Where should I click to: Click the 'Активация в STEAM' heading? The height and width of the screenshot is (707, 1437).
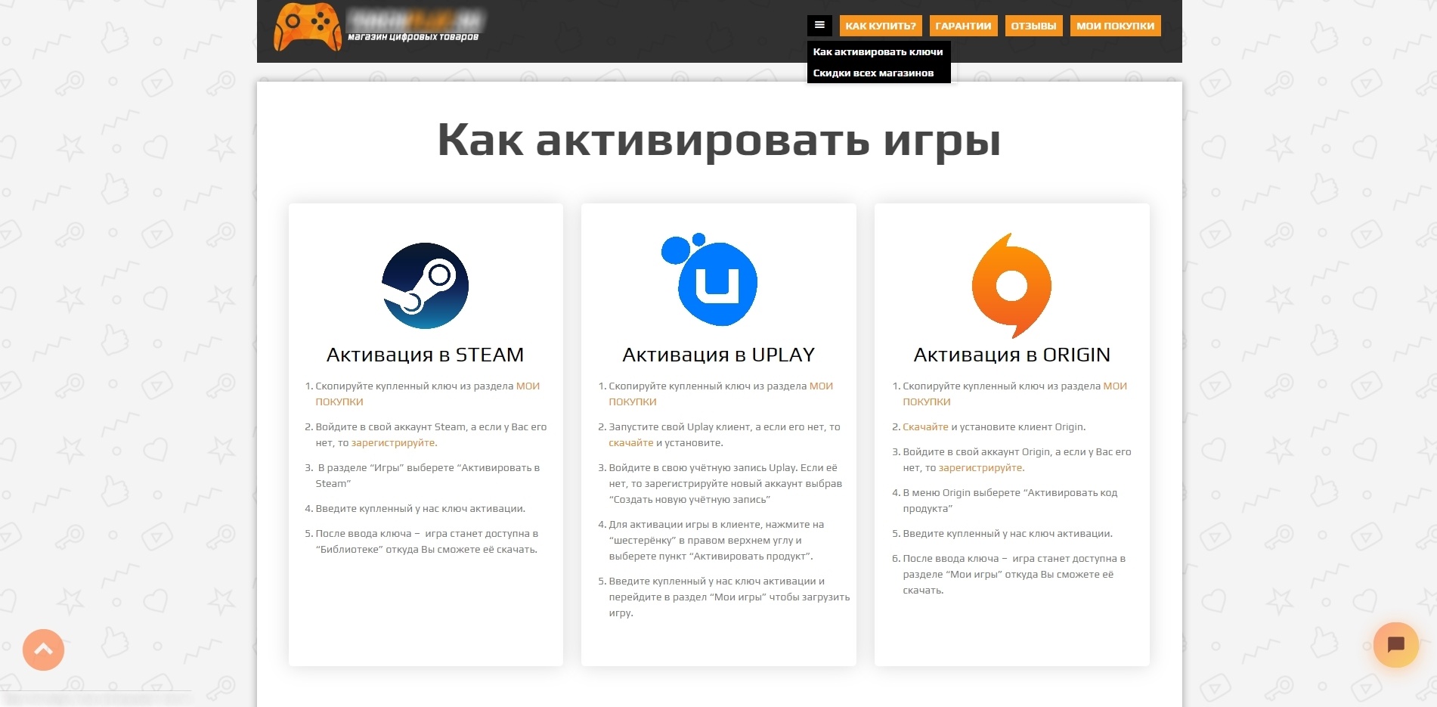[425, 355]
